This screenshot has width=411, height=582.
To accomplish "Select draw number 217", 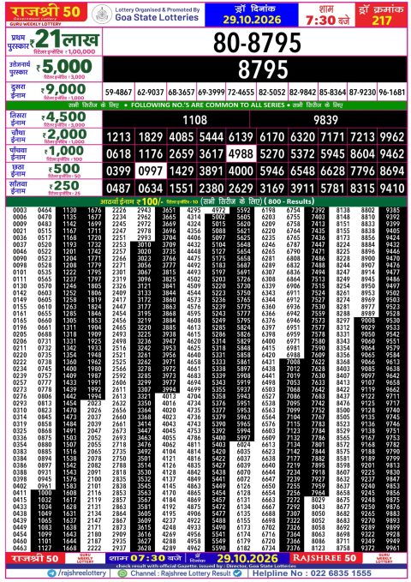I will 382,20.
